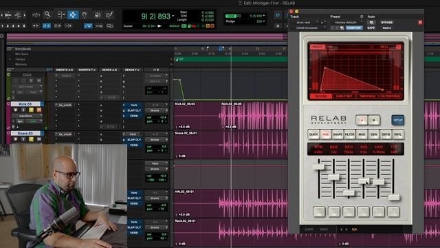440x248 pixels.
Task: Select the REVERB display tab
Action: point(321,96)
